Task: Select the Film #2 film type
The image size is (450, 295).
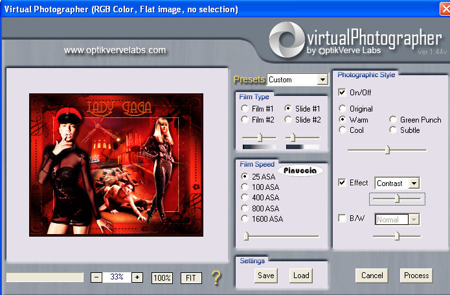Action: [x=245, y=119]
